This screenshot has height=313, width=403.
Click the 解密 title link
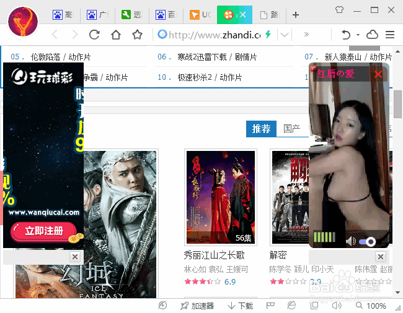pos(278,255)
